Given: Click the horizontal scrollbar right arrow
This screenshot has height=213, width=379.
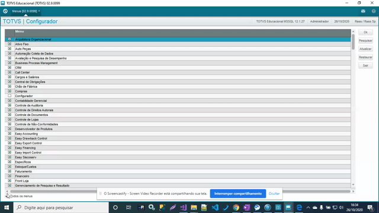Looking at the screenshot, I should [353, 191].
